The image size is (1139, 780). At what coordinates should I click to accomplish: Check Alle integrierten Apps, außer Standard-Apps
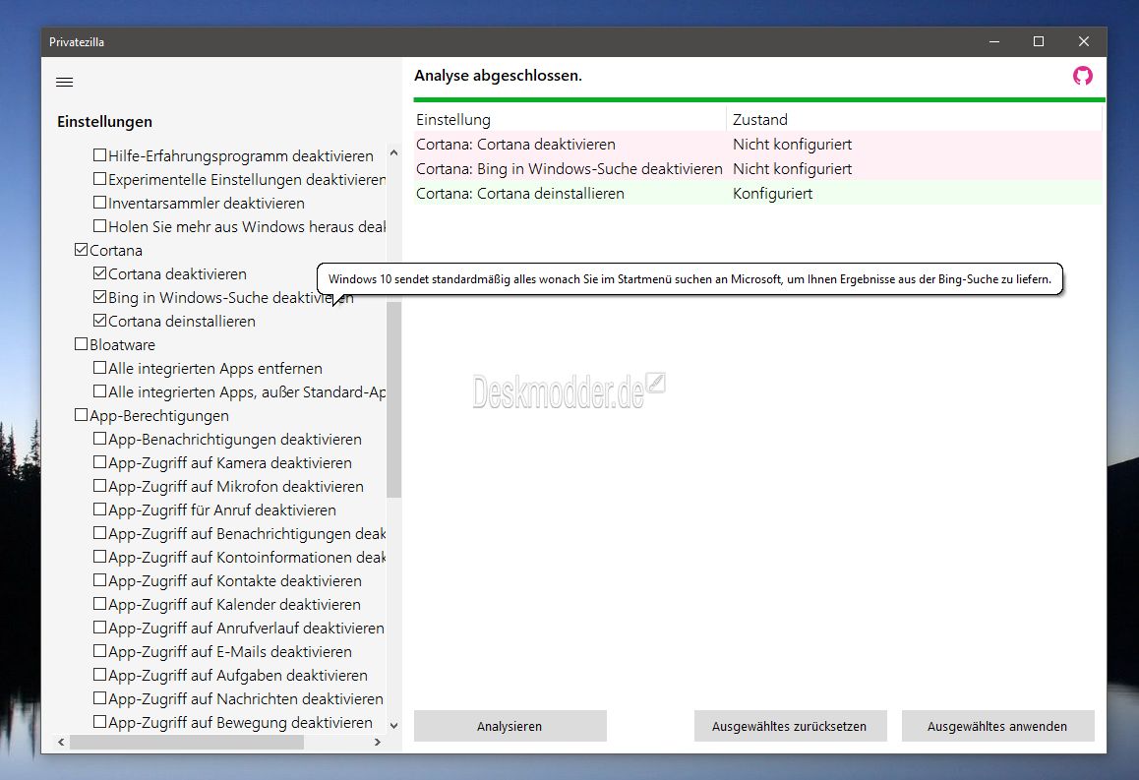click(100, 391)
